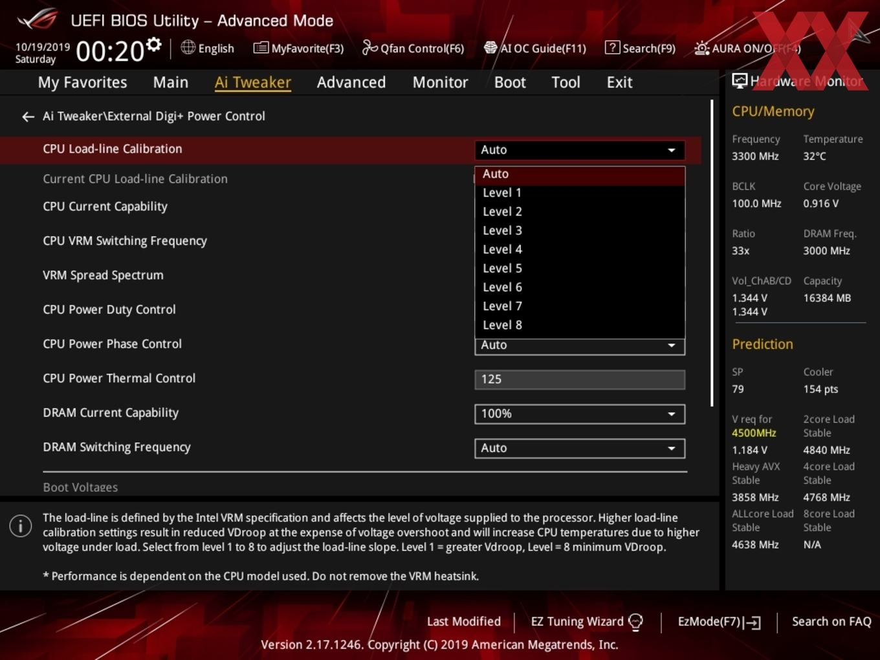The height and width of the screenshot is (660, 880).
Task: Select DRAM Current Capability label
Action: click(111, 413)
